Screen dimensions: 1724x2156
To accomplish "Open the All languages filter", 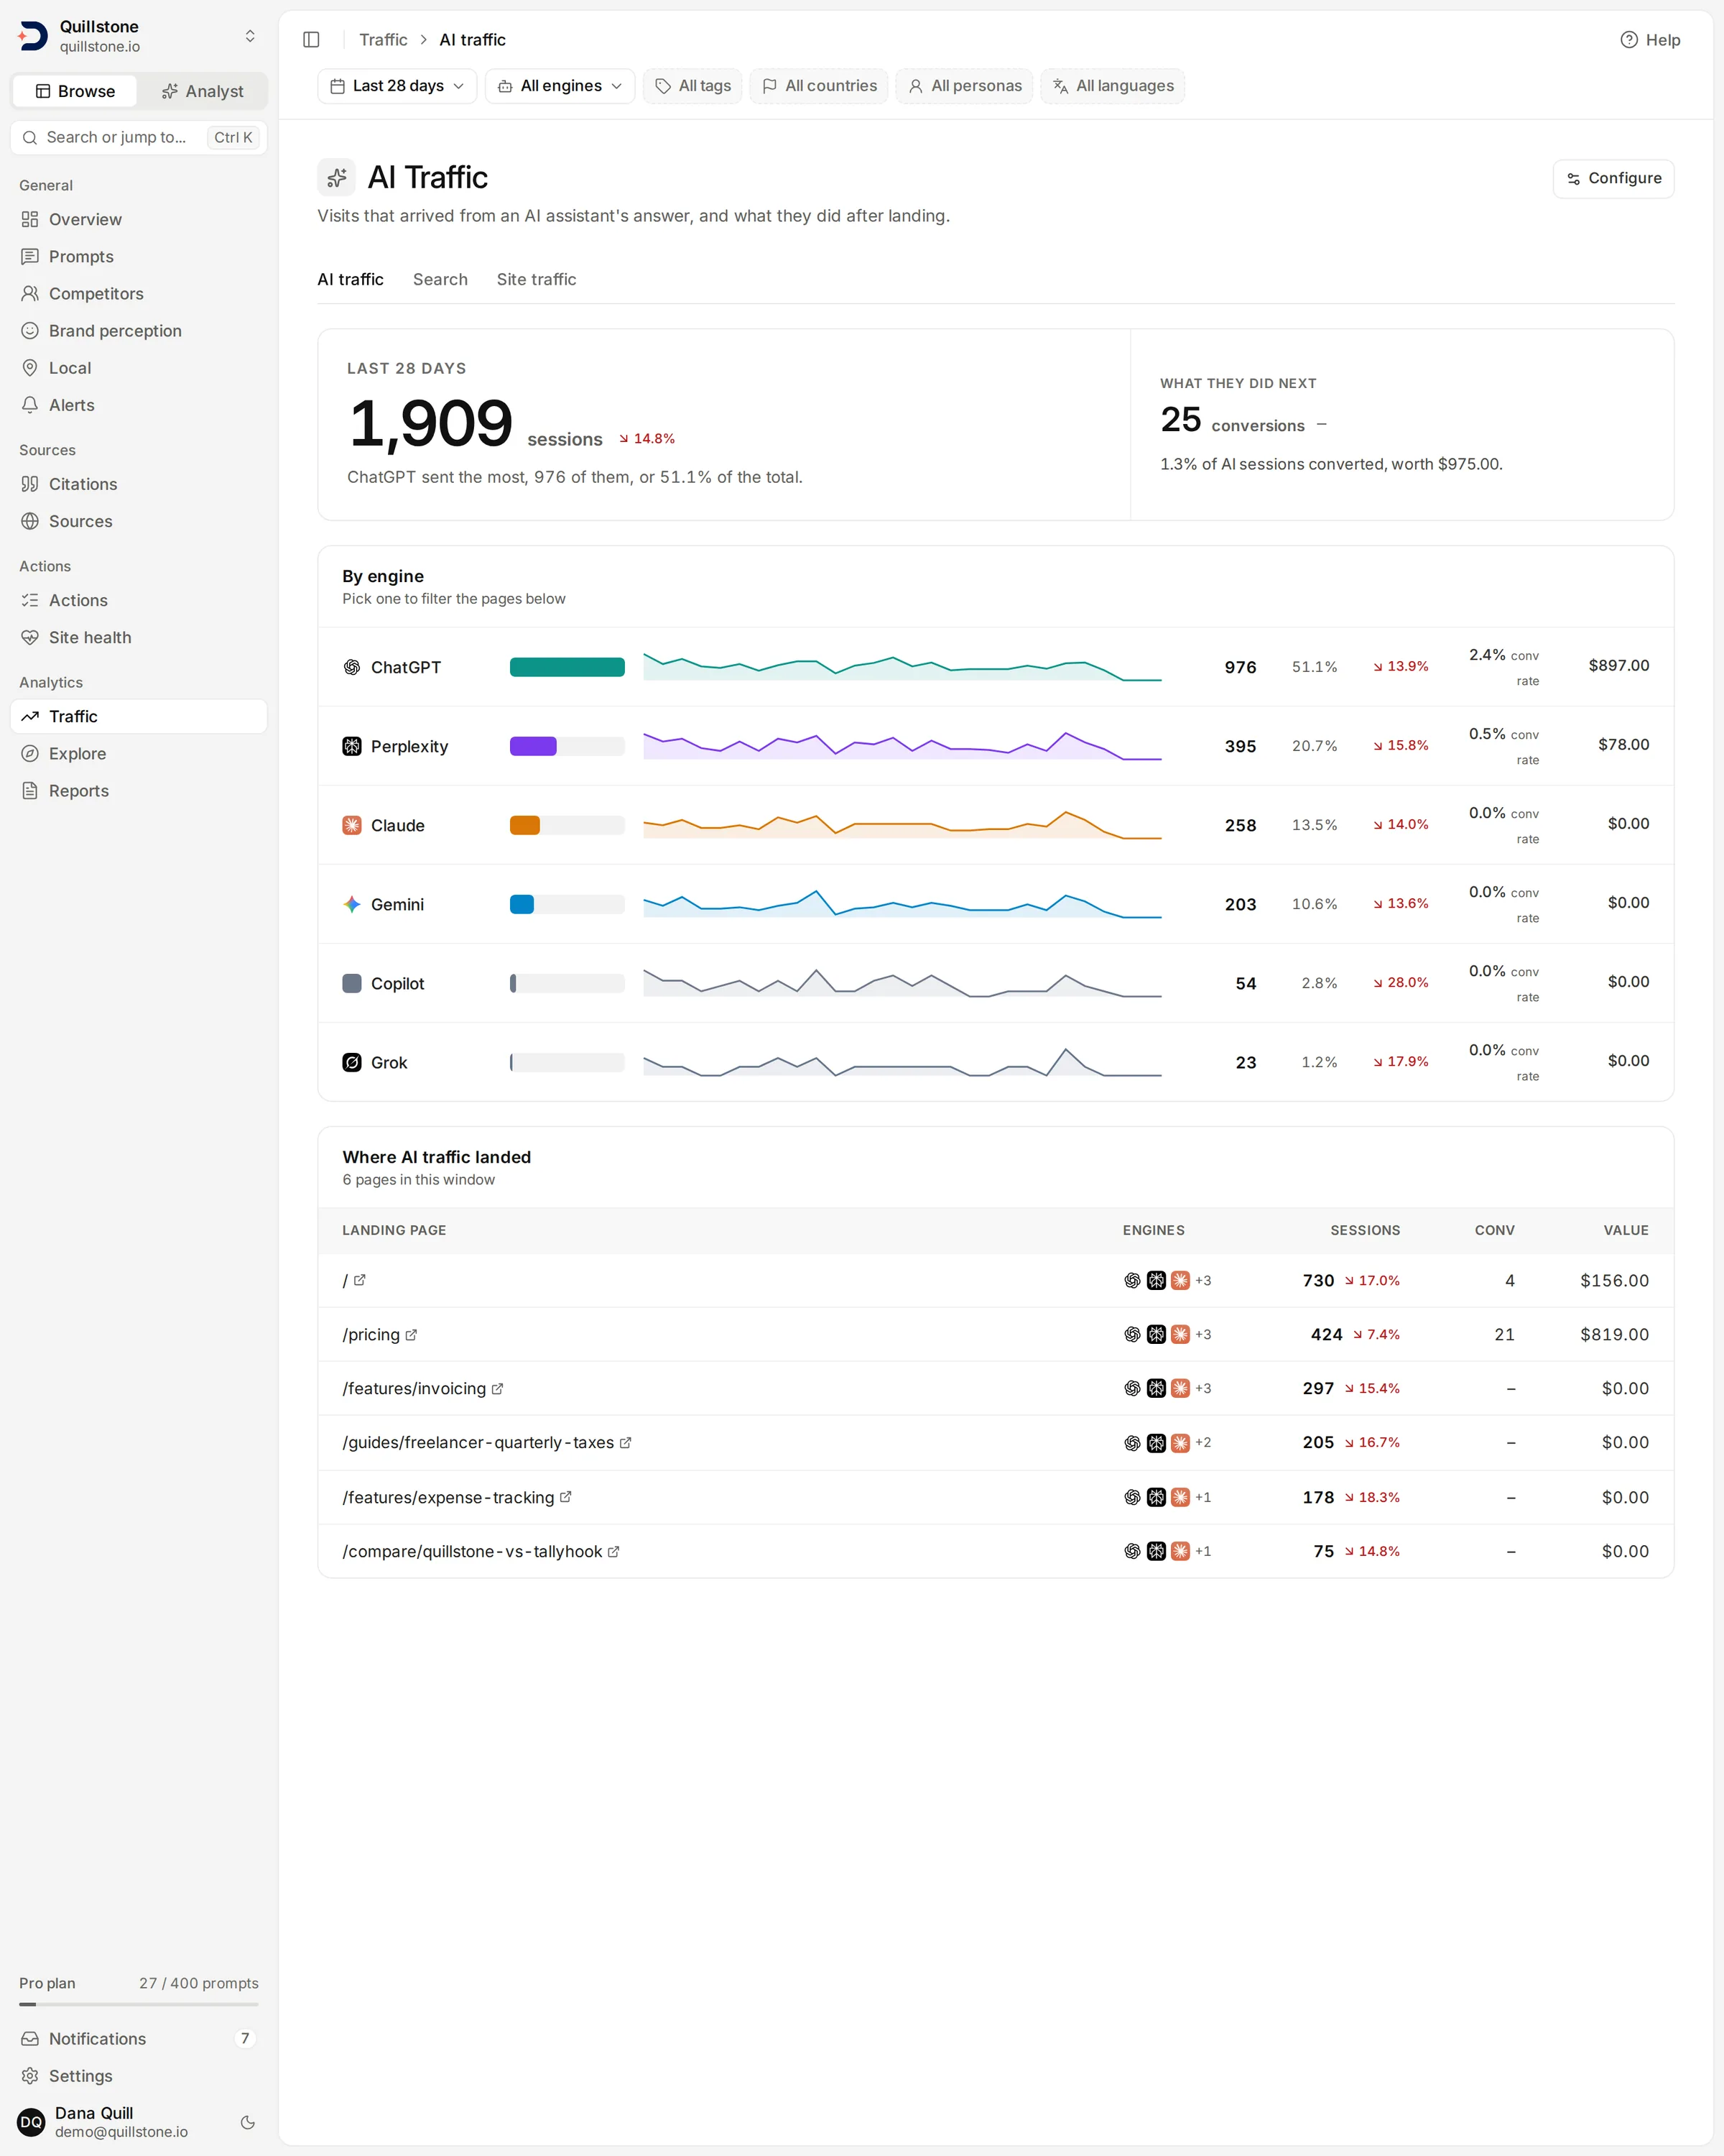I will [x=1113, y=86].
